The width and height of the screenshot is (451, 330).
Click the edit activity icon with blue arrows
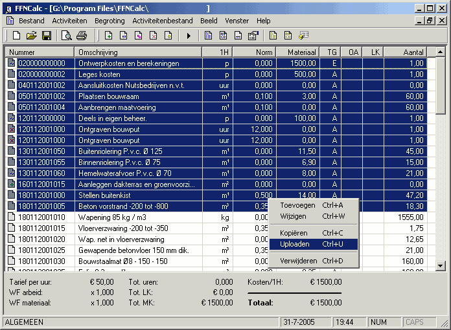[124, 36]
